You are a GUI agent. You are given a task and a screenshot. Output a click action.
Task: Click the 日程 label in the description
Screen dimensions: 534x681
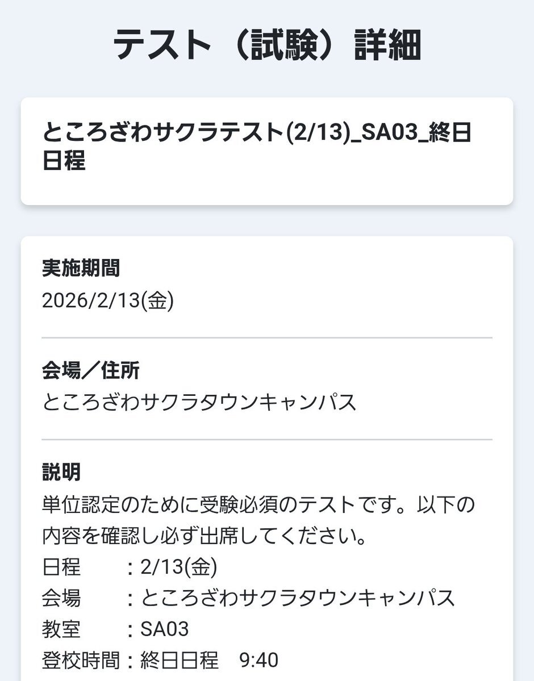pos(61,567)
